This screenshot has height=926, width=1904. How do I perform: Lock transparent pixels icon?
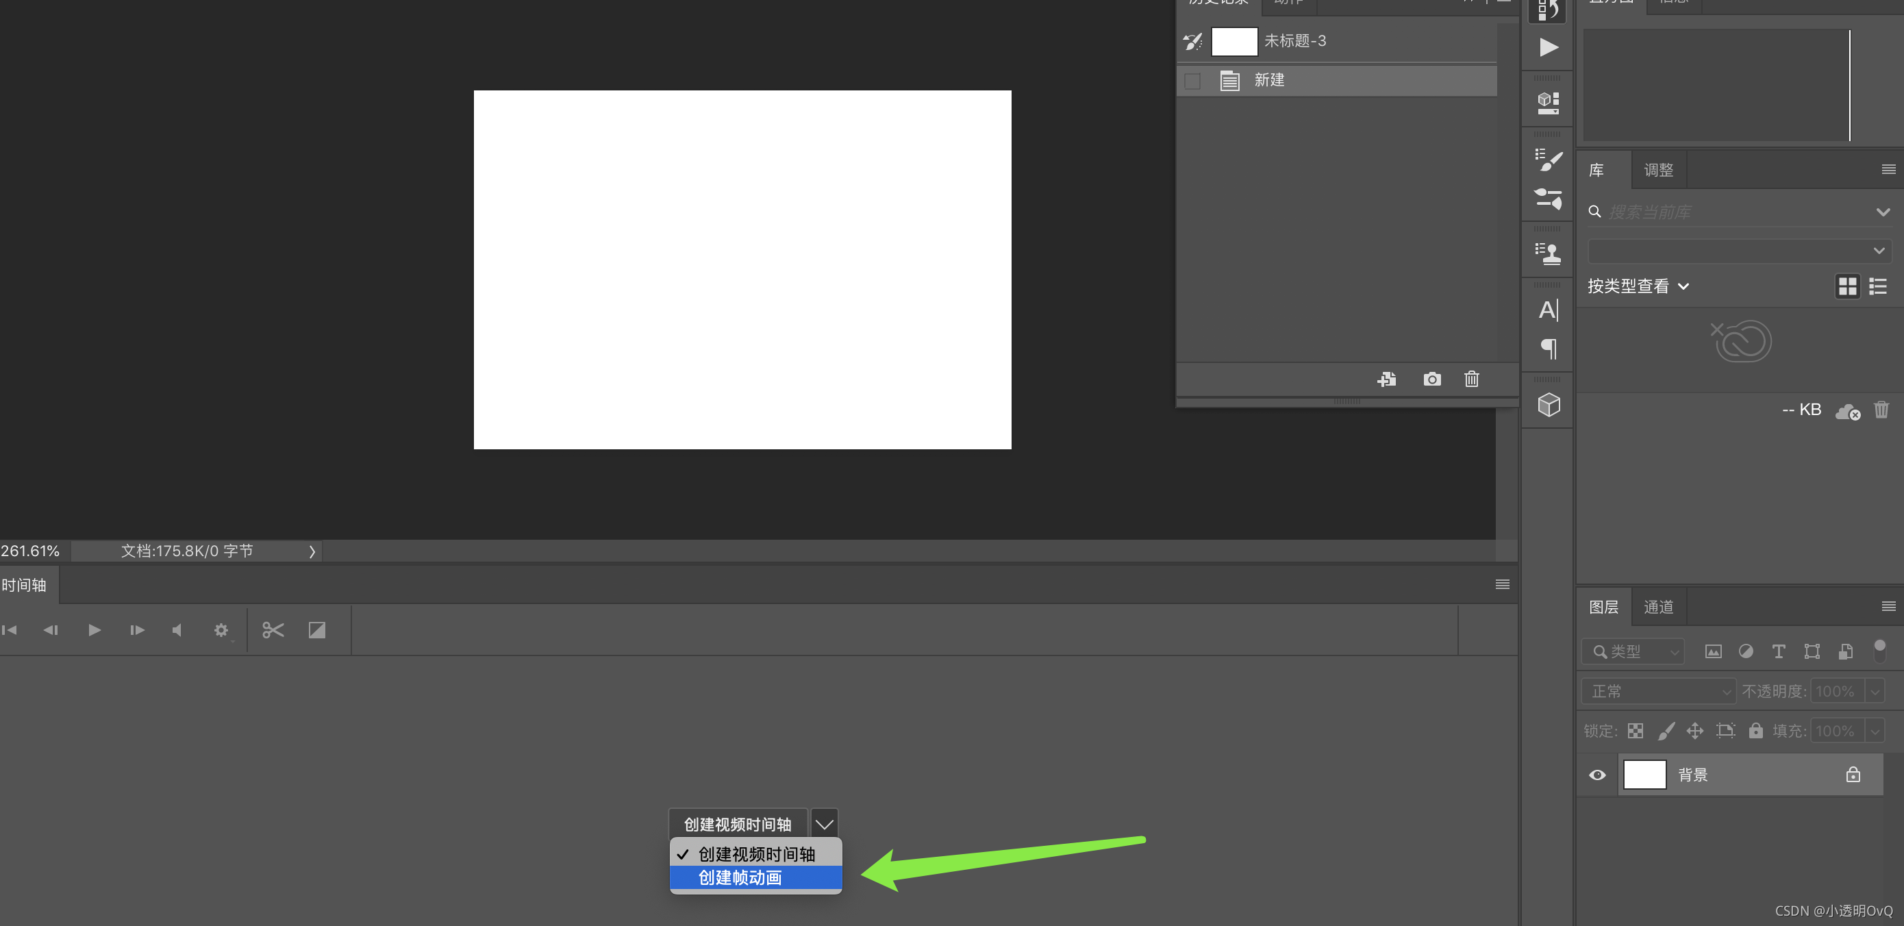1635,731
